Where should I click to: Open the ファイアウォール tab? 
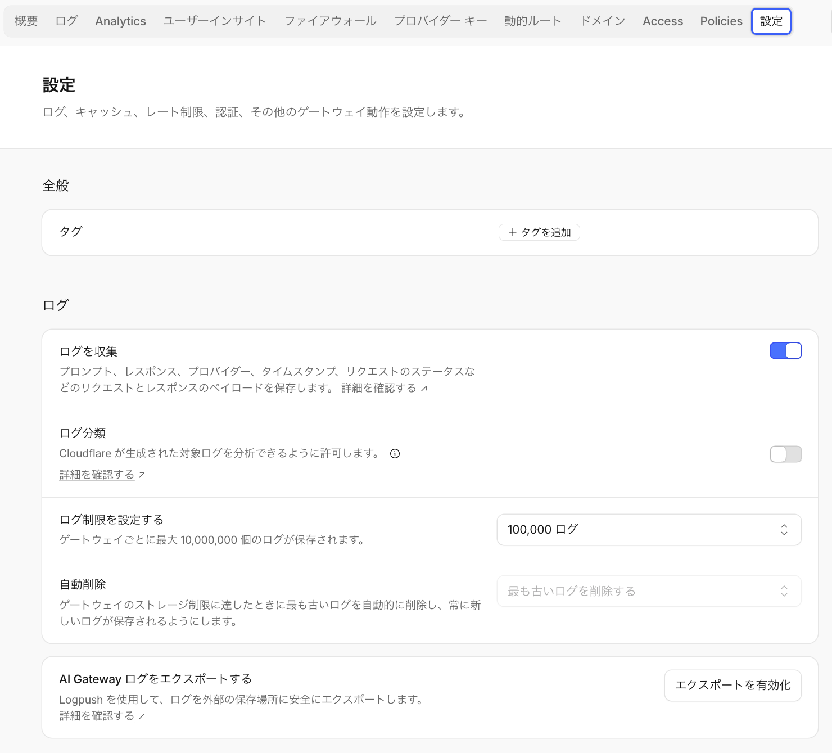coord(330,21)
